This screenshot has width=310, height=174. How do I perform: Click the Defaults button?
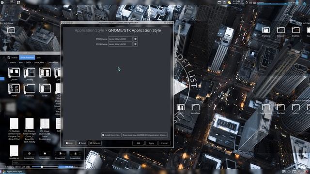click(95, 143)
